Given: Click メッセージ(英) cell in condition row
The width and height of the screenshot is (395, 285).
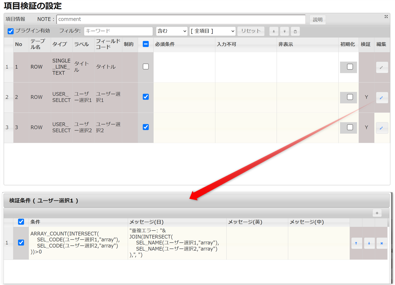Looking at the screenshot, I should [x=257, y=243].
